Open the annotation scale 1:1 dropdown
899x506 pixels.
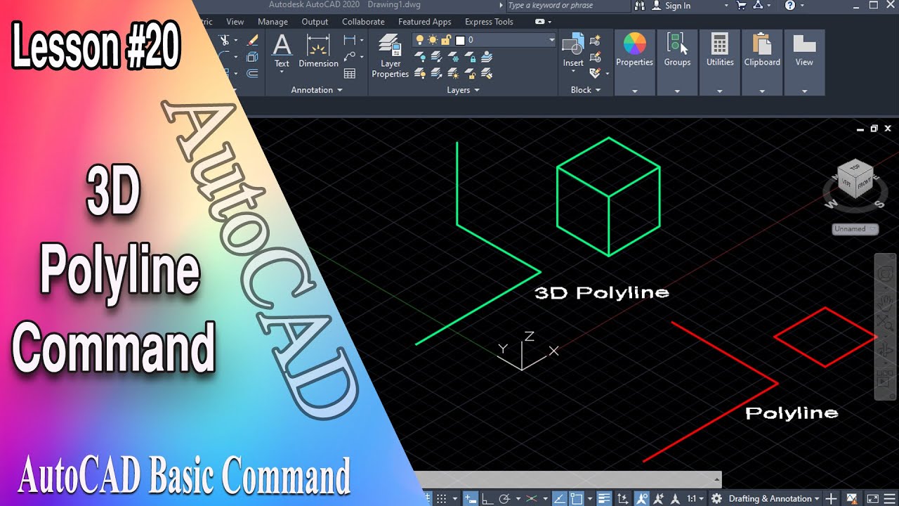[695, 499]
